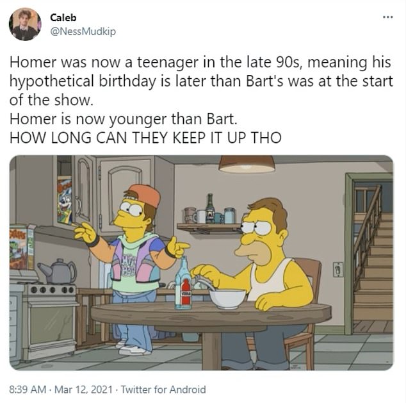
Task: Open the Twitter for Android source link
Action: pos(163,390)
